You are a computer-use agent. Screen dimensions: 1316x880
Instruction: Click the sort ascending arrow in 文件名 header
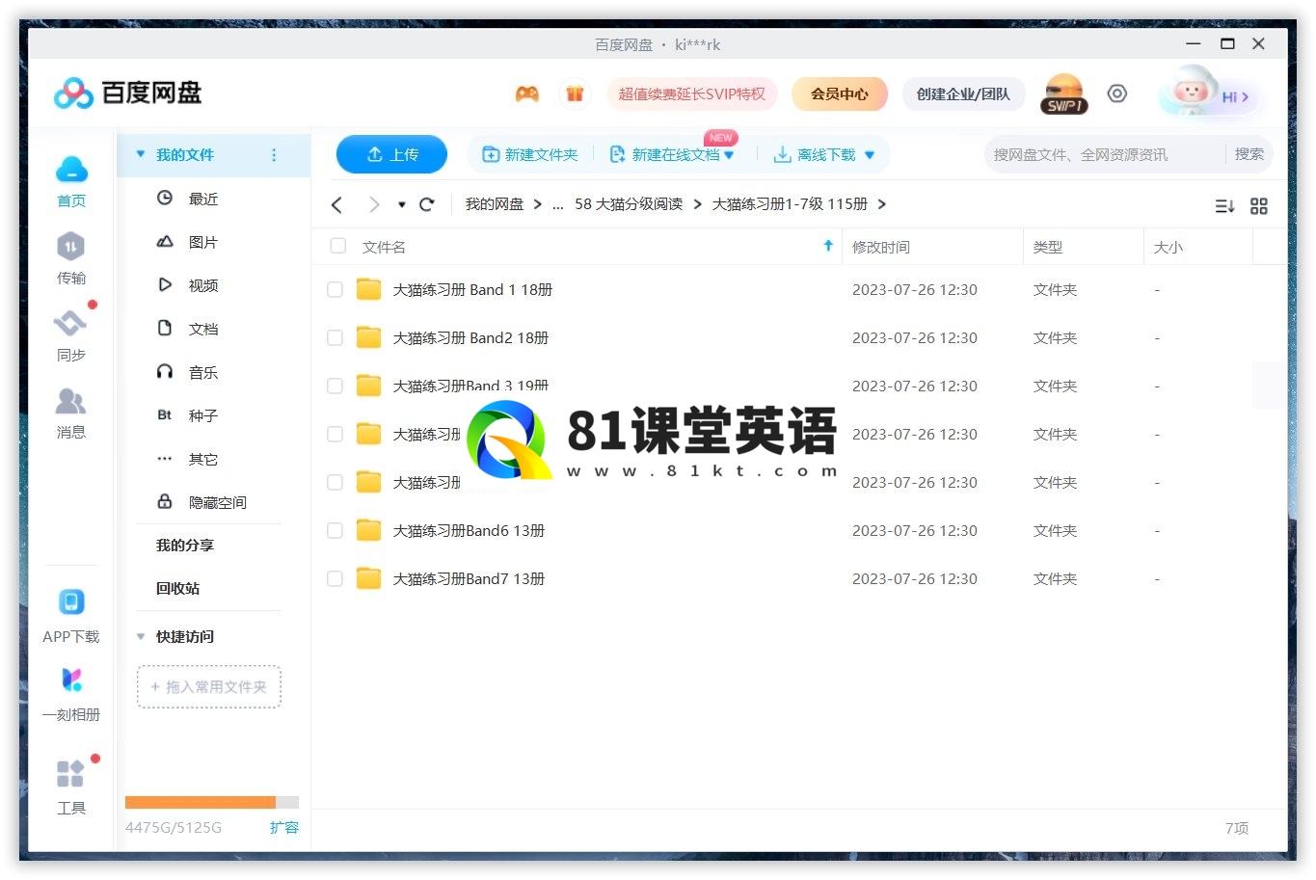(x=828, y=246)
